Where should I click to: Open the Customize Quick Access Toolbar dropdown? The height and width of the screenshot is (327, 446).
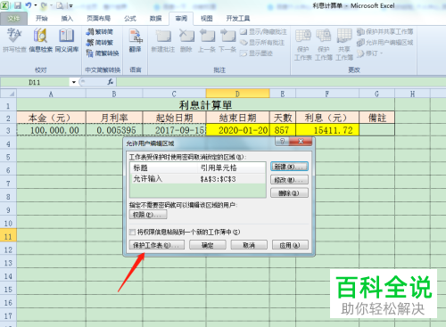[70, 5]
